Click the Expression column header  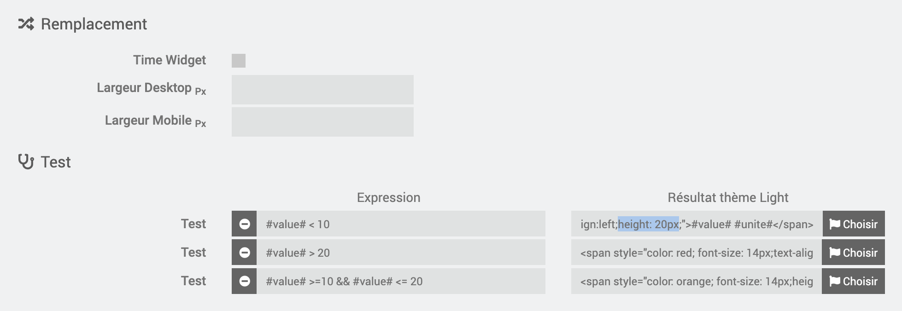pyautogui.click(x=388, y=197)
